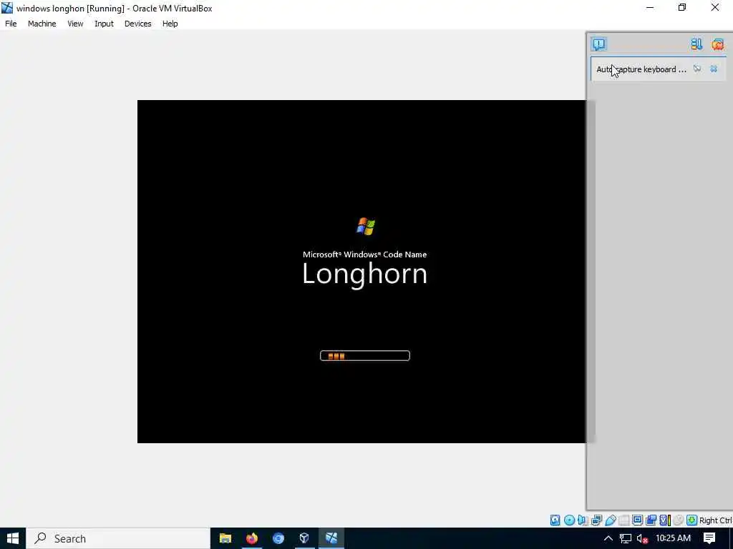Open File Explorer from the taskbar
Screen dimensions: 733x549
[x=225, y=538]
